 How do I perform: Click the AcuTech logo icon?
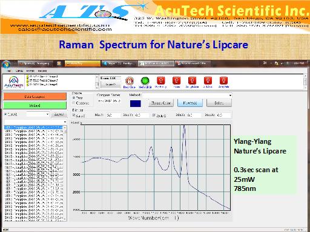(13, 82)
